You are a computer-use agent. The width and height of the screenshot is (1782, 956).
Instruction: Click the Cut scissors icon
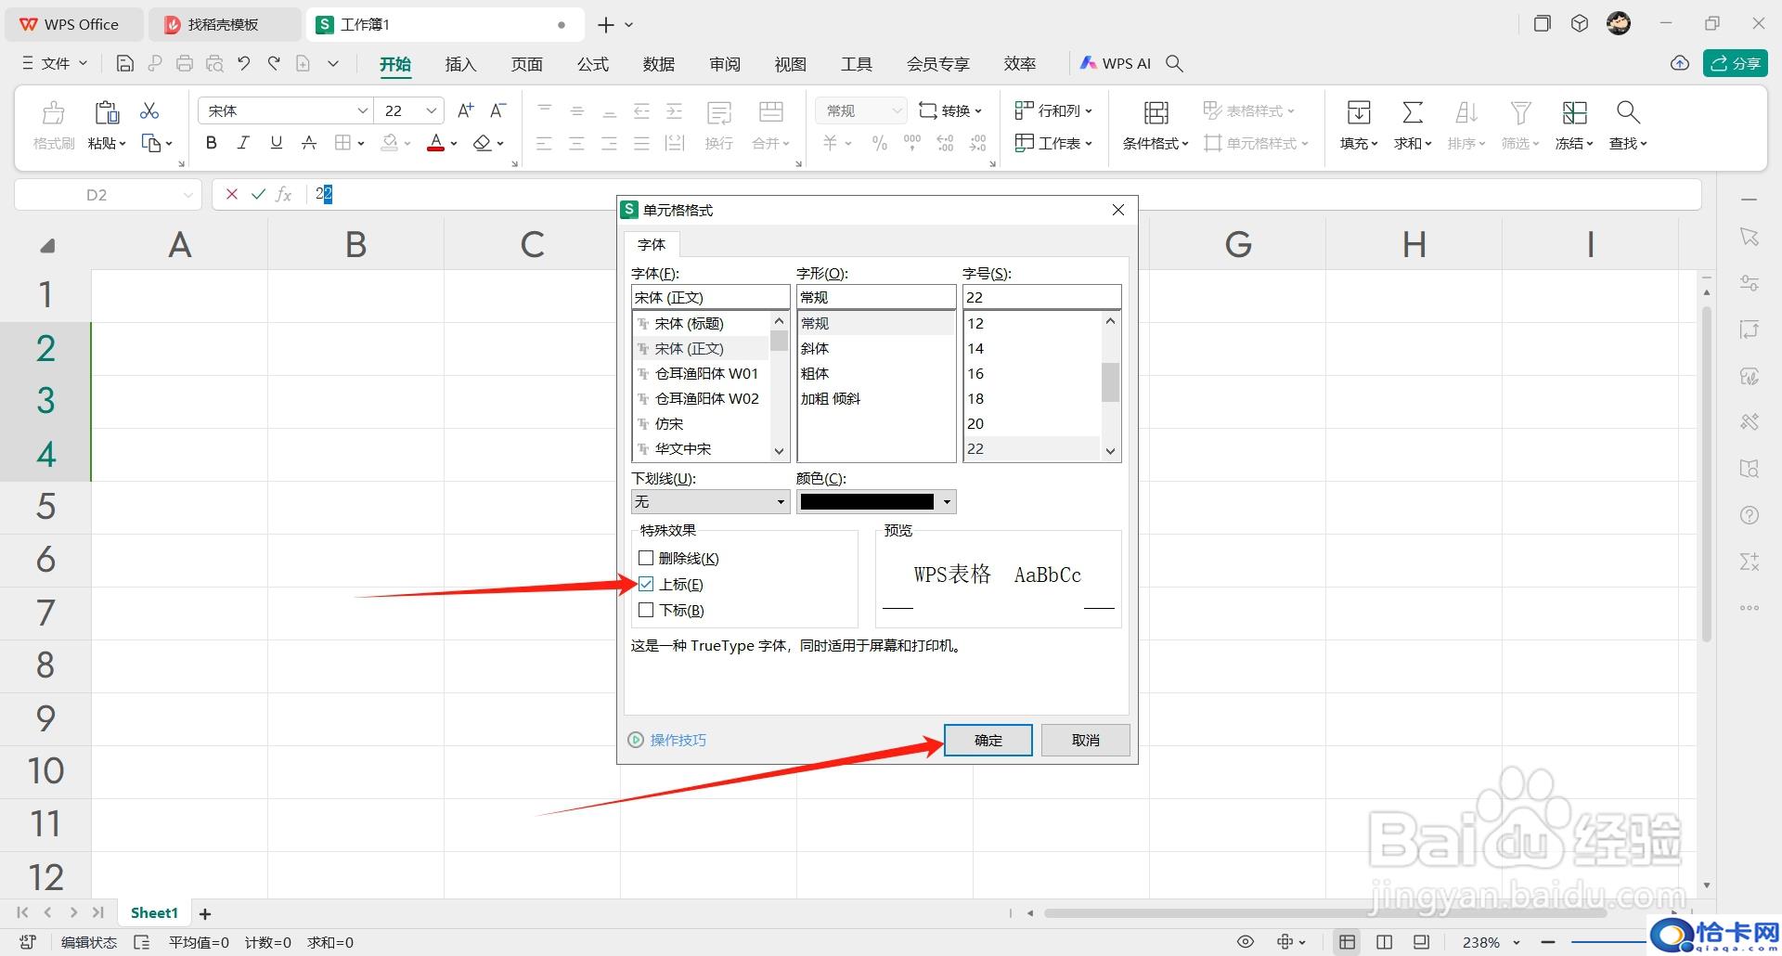click(149, 110)
